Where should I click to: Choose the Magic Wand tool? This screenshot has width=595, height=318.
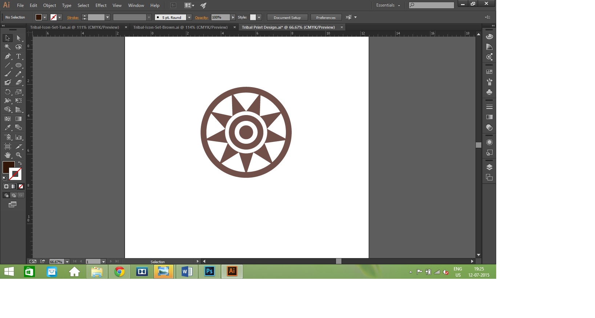coord(8,47)
